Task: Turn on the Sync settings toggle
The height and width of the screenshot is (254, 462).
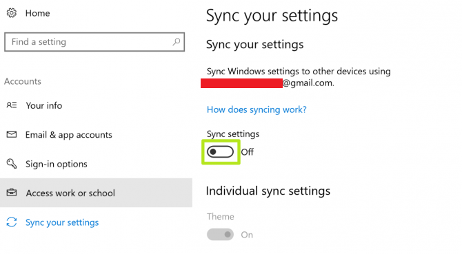Action: click(x=220, y=152)
